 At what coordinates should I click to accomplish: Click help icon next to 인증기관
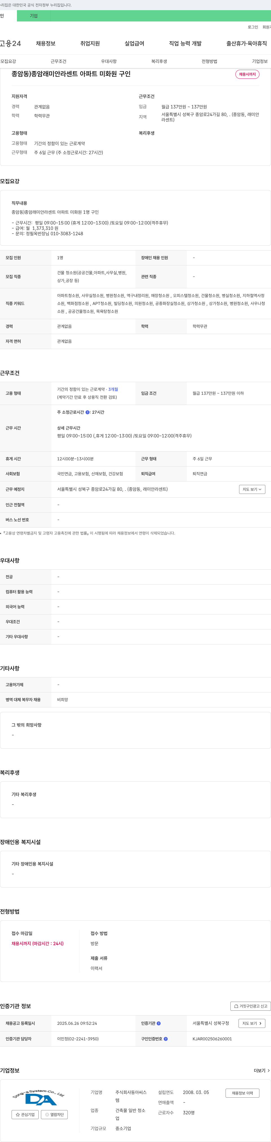159,1023
